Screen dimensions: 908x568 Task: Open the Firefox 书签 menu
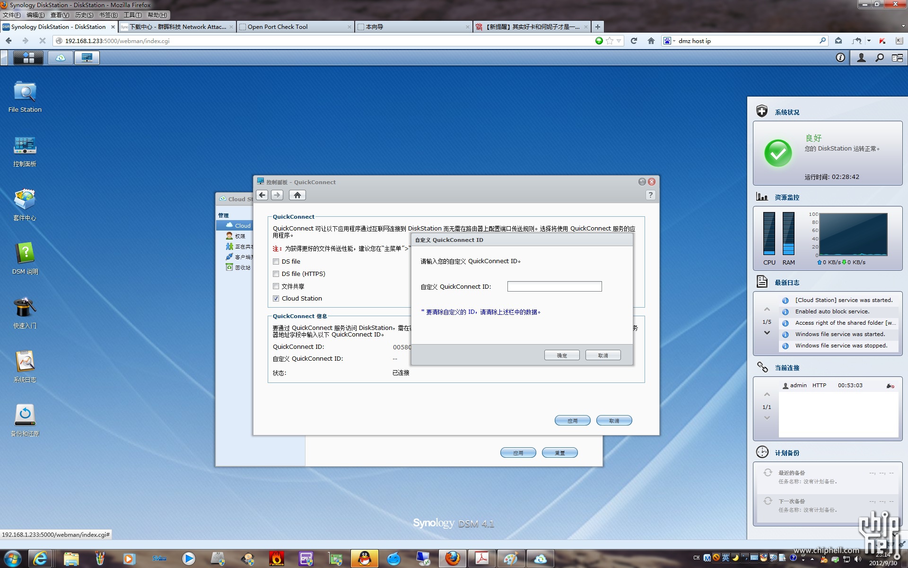click(x=108, y=15)
